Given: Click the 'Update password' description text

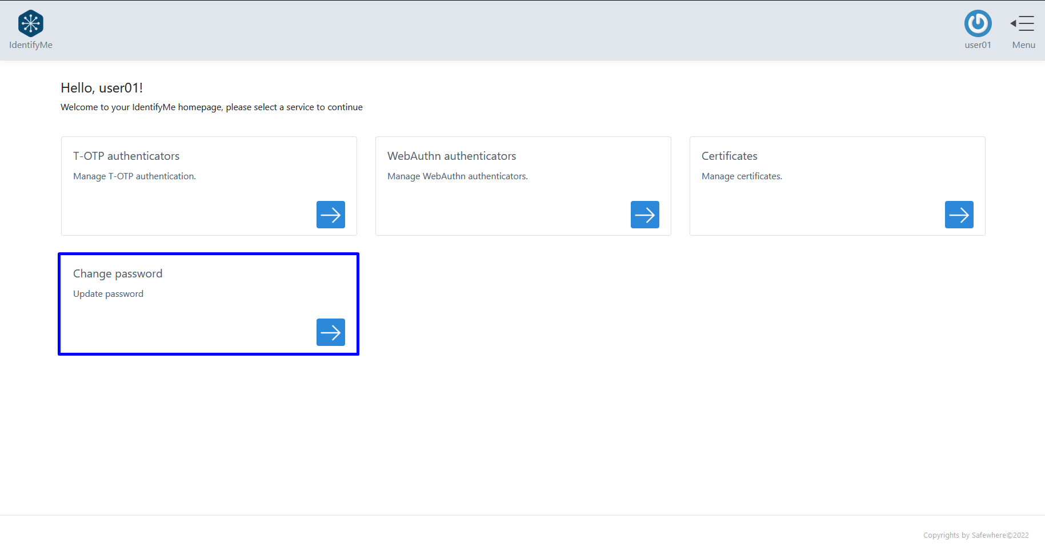Looking at the screenshot, I should (x=108, y=294).
